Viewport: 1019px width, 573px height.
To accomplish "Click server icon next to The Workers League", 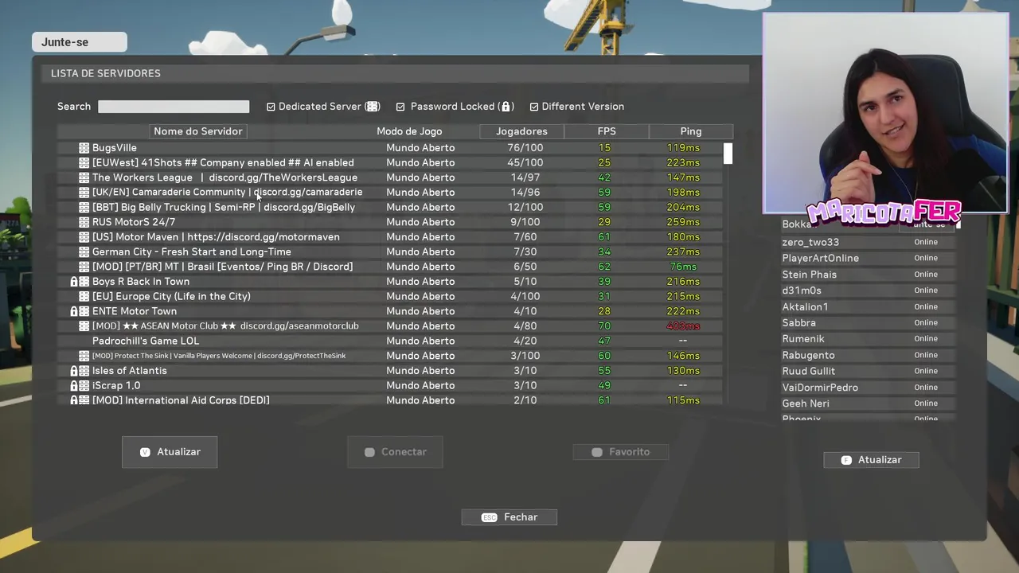I will tap(84, 177).
